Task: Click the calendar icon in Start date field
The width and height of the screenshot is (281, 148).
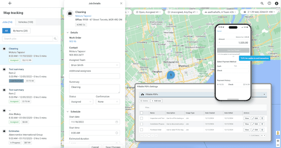Action: [x=117, y=122]
